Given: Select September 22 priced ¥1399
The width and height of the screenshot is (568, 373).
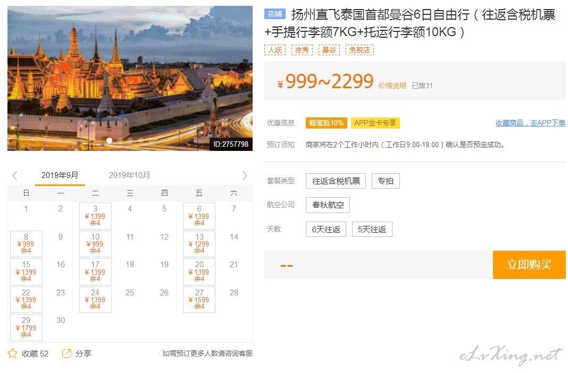Looking at the screenshot, I should pos(26,299).
